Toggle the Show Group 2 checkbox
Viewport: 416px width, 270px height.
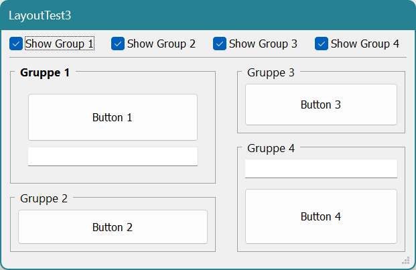[x=118, y=44]
